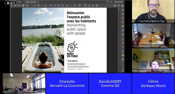Open the red Create PDF tool in right pane
This screenshot has height=94, width=175.
point(123,22)
